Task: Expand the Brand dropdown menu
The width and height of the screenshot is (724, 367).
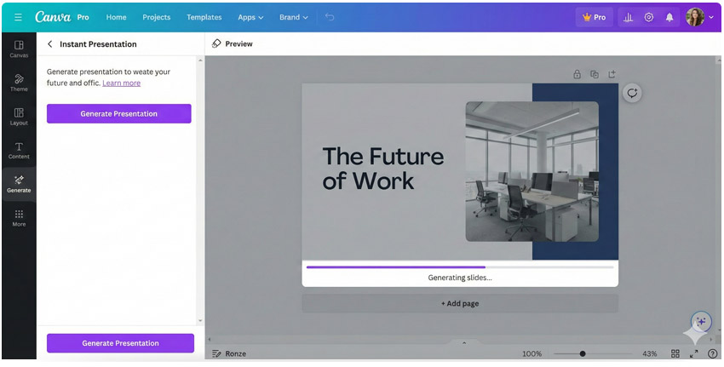Action: click(x=293, y=17)
